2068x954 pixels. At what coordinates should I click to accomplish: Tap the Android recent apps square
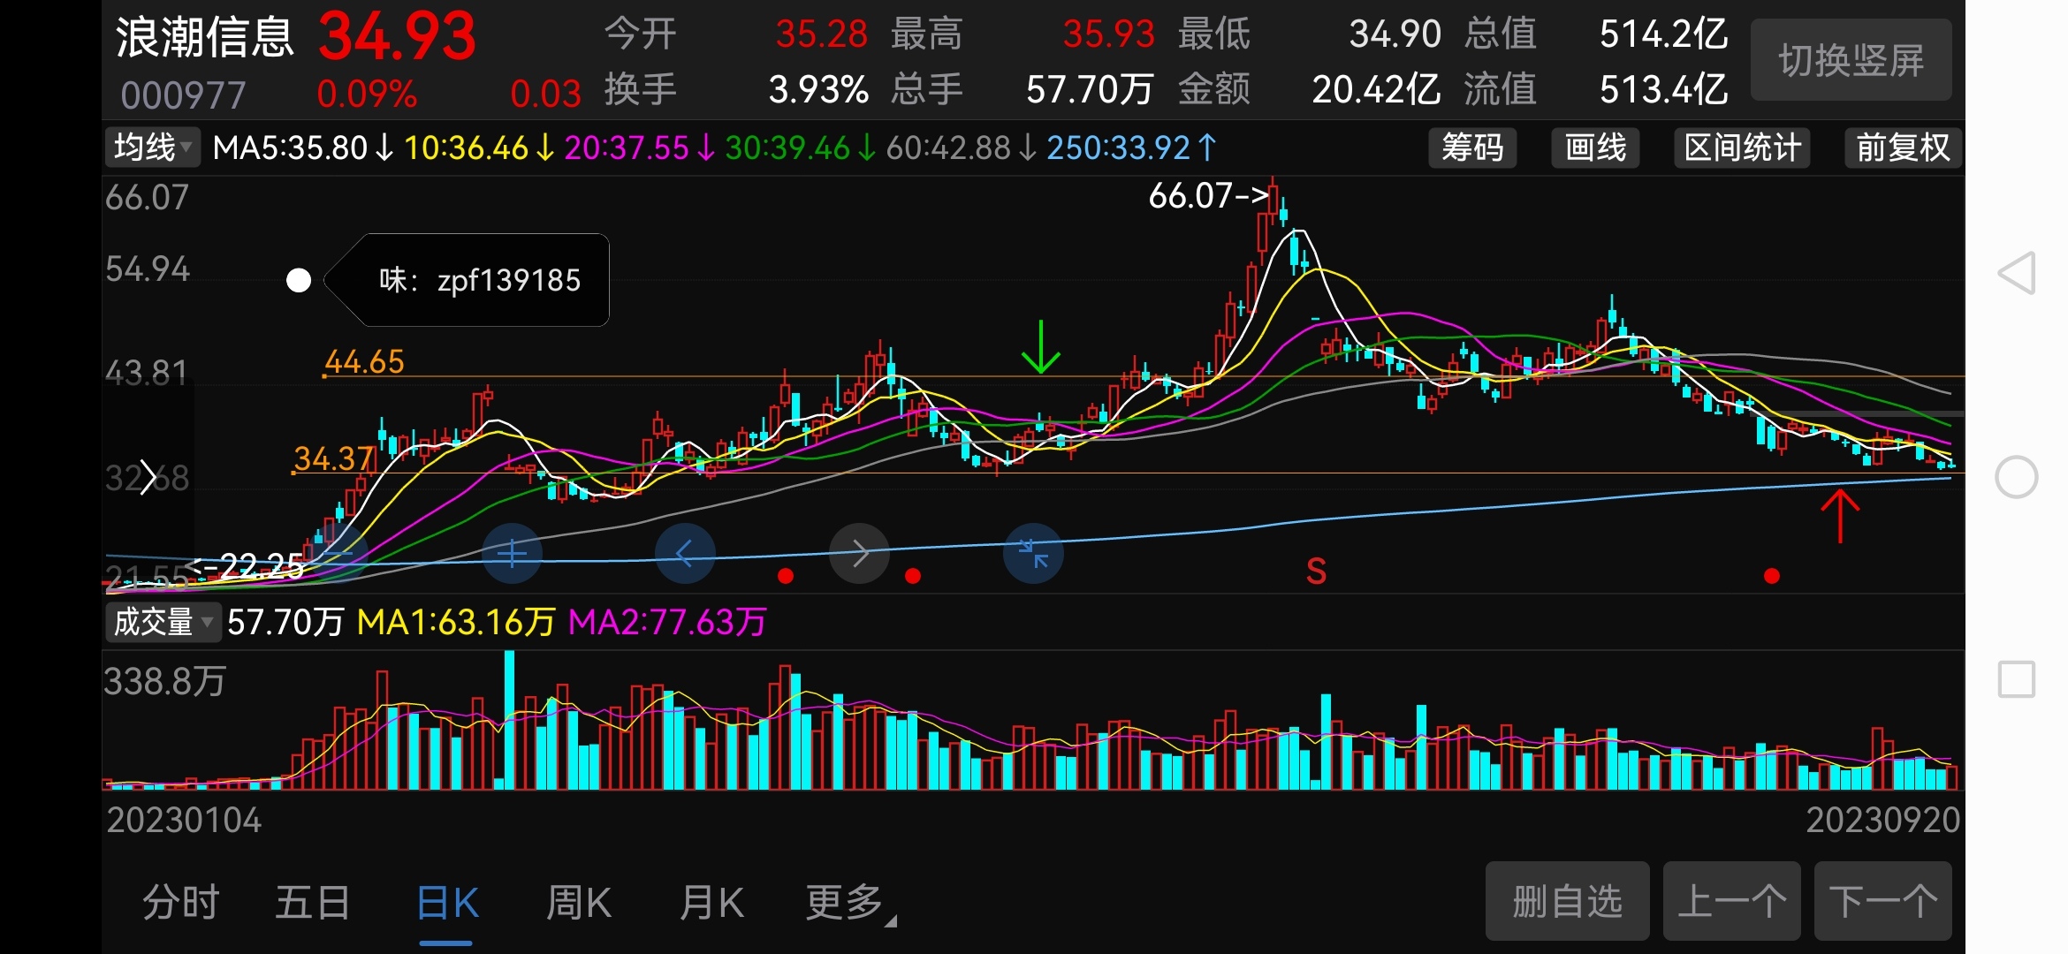point(2017,679)
